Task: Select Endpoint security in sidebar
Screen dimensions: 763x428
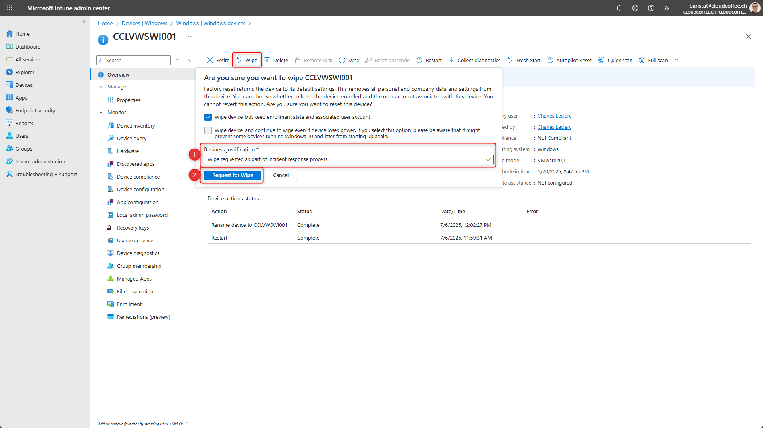Action: [35, 110]
